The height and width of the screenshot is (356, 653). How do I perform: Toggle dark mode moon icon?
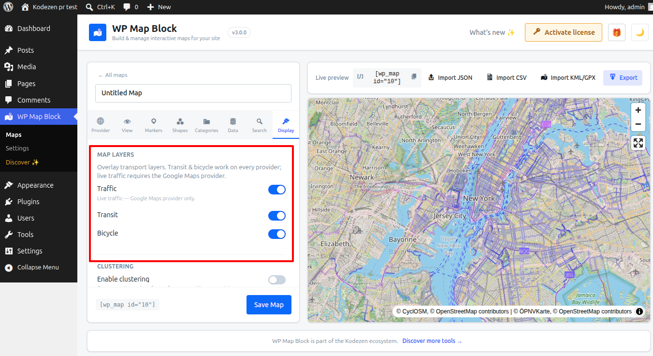pos(640,32)
